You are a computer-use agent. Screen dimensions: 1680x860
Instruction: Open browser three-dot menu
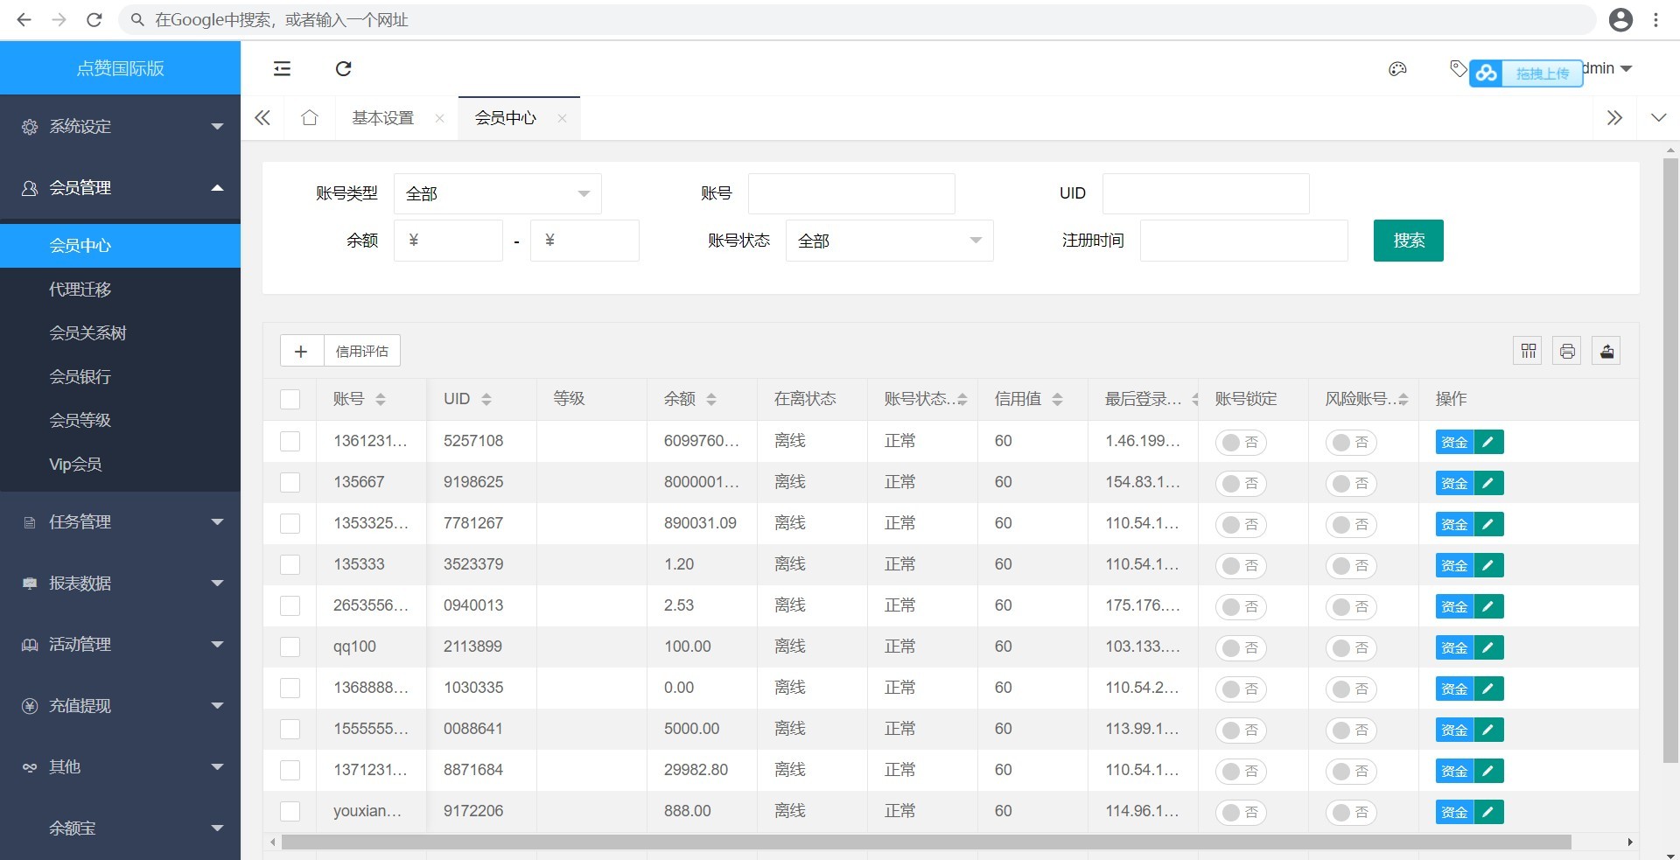[1656, 19]
